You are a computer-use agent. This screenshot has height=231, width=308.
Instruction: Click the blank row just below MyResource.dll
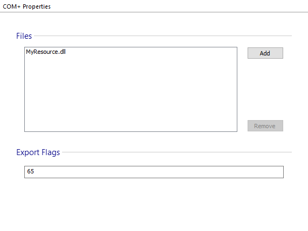pos(131,58)
